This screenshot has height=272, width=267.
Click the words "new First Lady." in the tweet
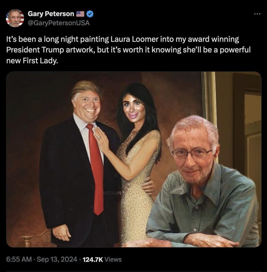(32, 61)
